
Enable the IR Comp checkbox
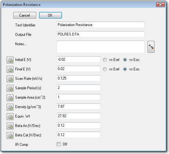click(x=59, y=144)
